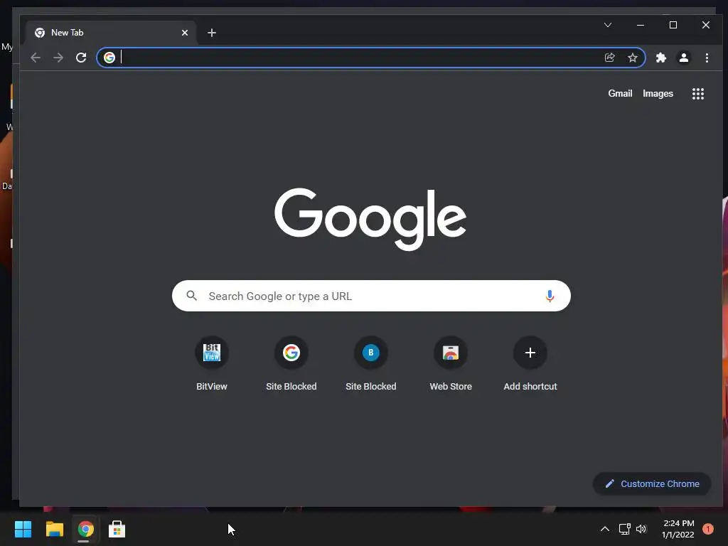Open the Extensions puzzle icon

pyautogui.click(x=660, y=58)
